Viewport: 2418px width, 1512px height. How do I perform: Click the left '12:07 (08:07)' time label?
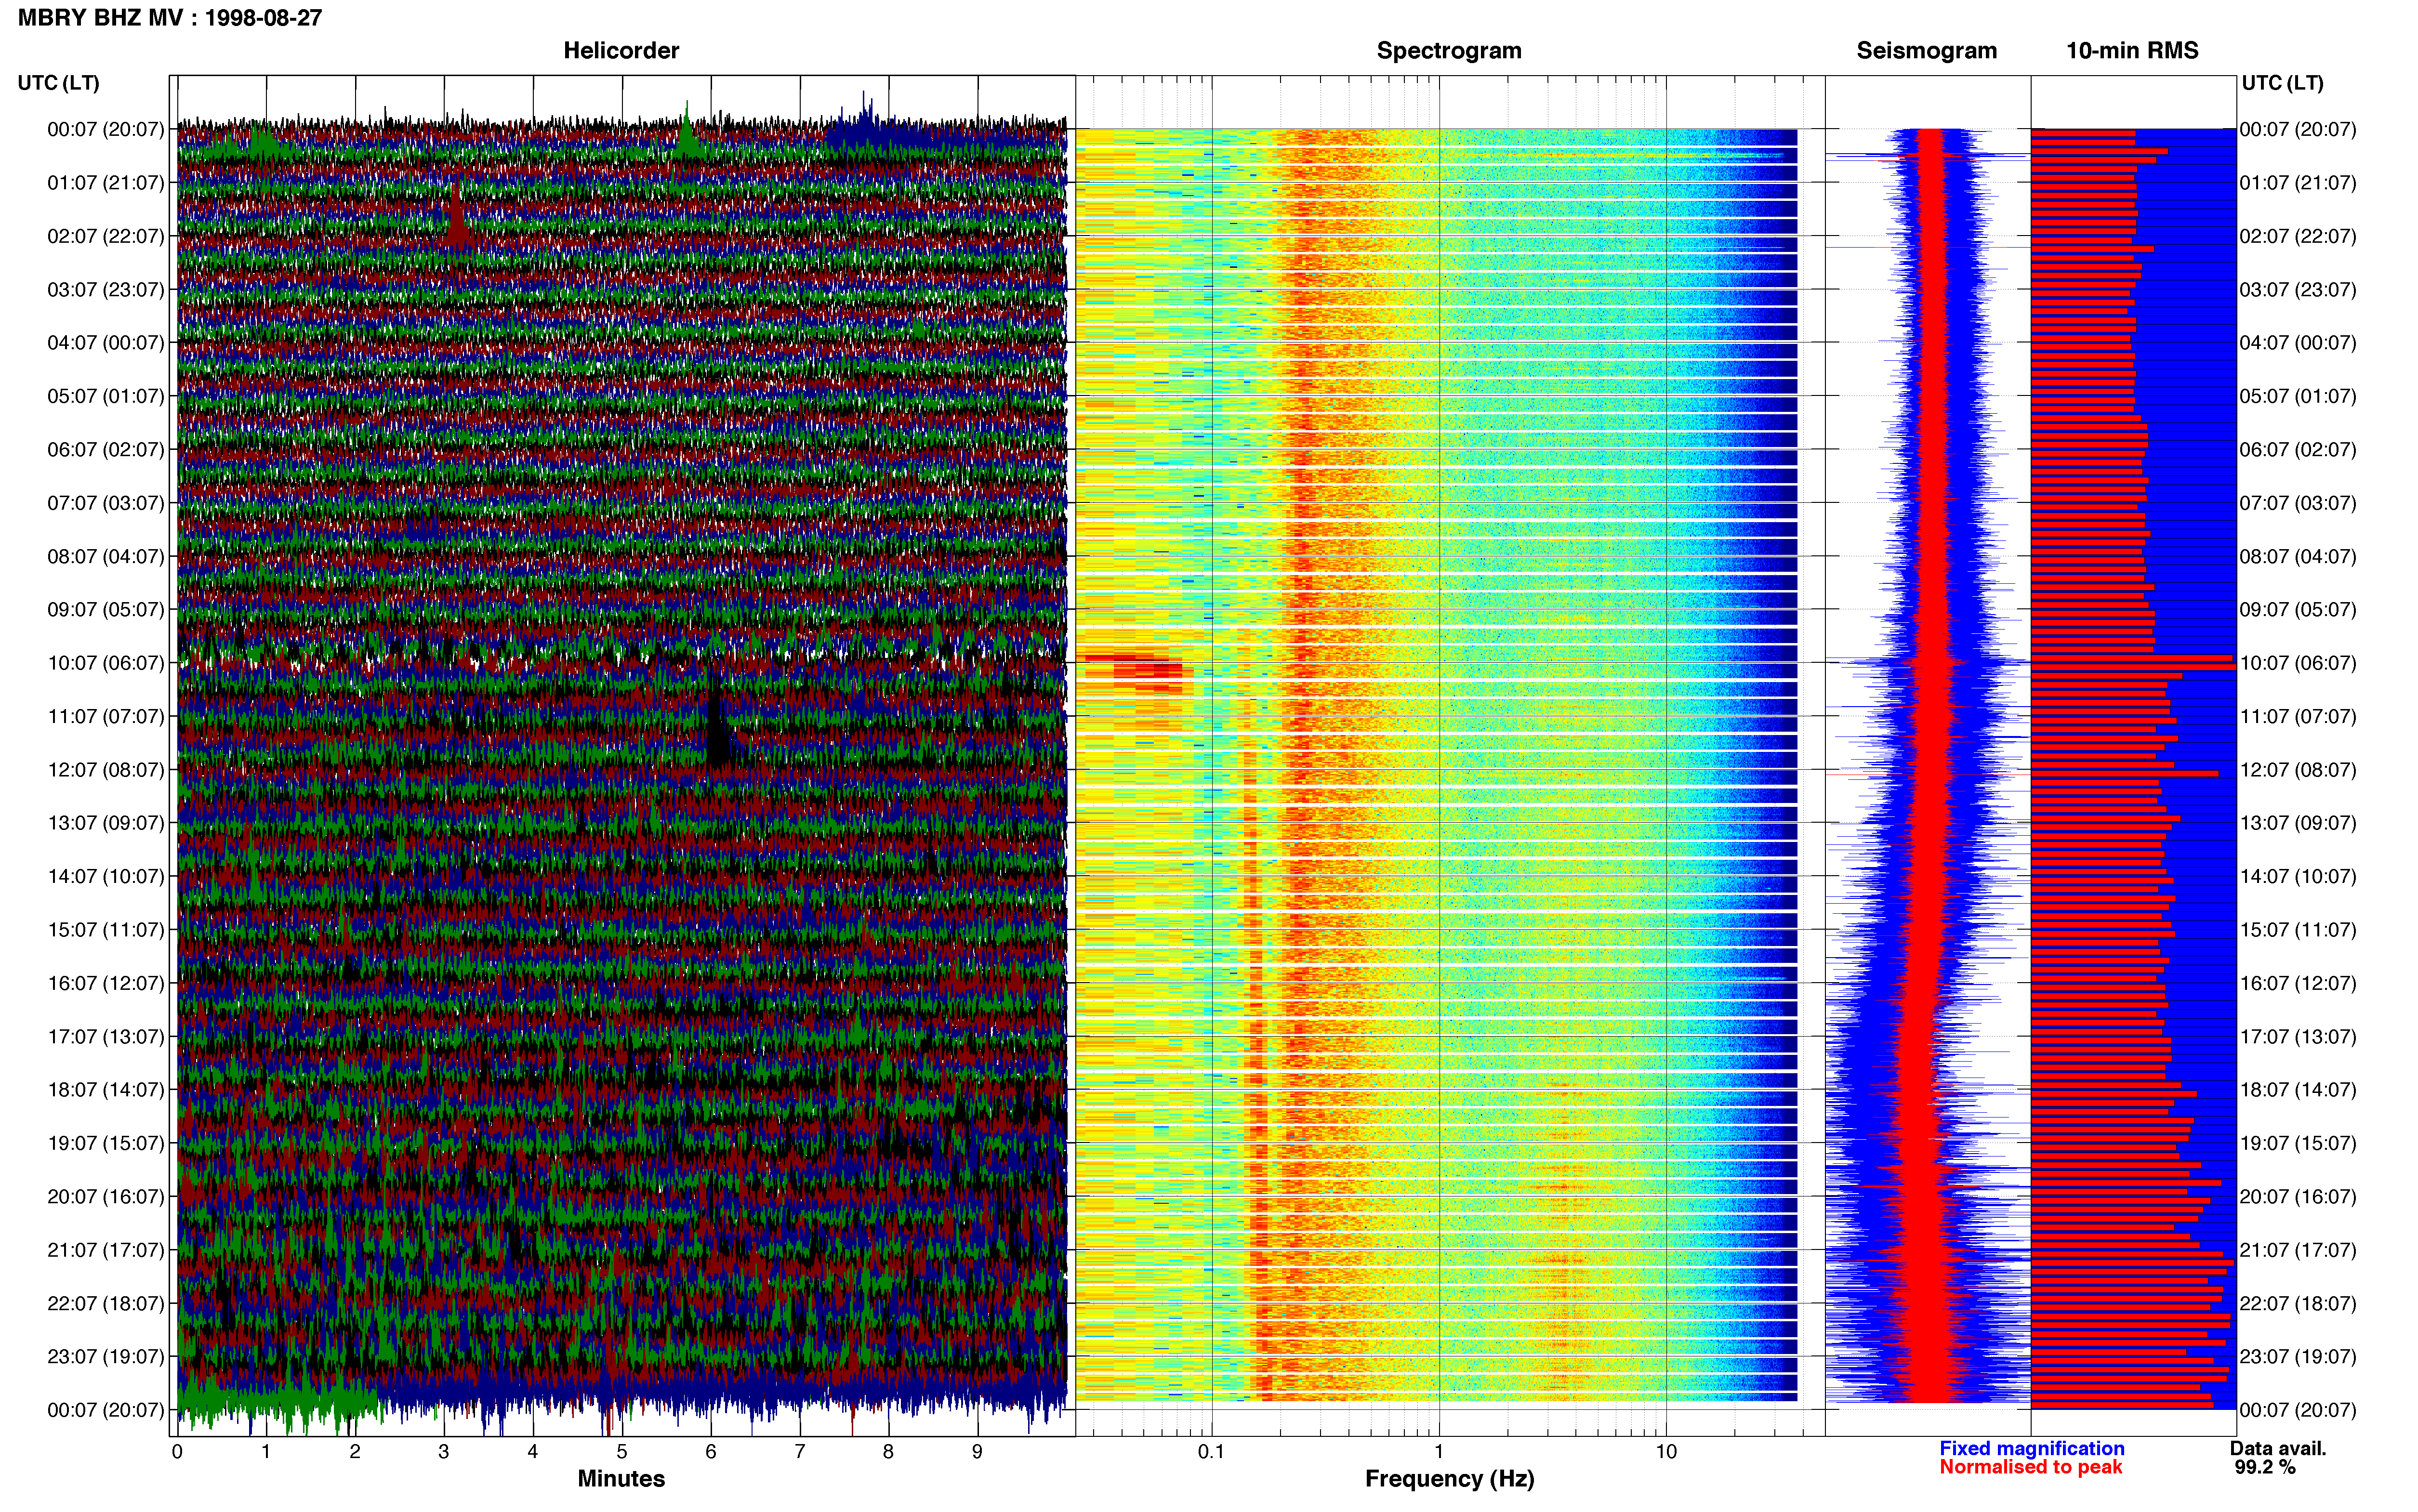coord(105,770)
